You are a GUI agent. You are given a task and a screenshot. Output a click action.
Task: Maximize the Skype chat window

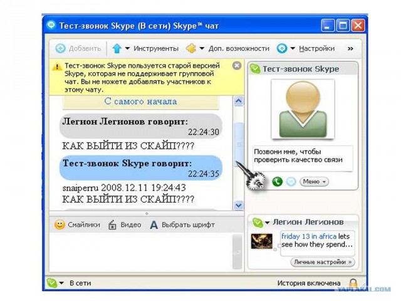point(343,25)
